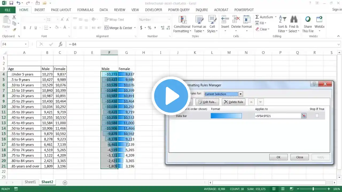The height and width of the screenshot is (192, 342).
Task: Switch to the Sheet1 worksheet tab
Action: point(30,182)
